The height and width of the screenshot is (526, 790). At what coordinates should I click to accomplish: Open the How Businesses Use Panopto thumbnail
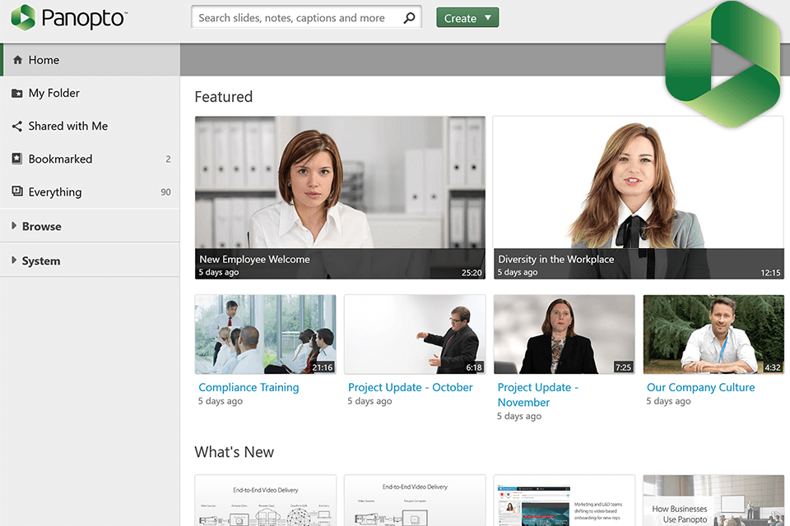click(714, 501)
